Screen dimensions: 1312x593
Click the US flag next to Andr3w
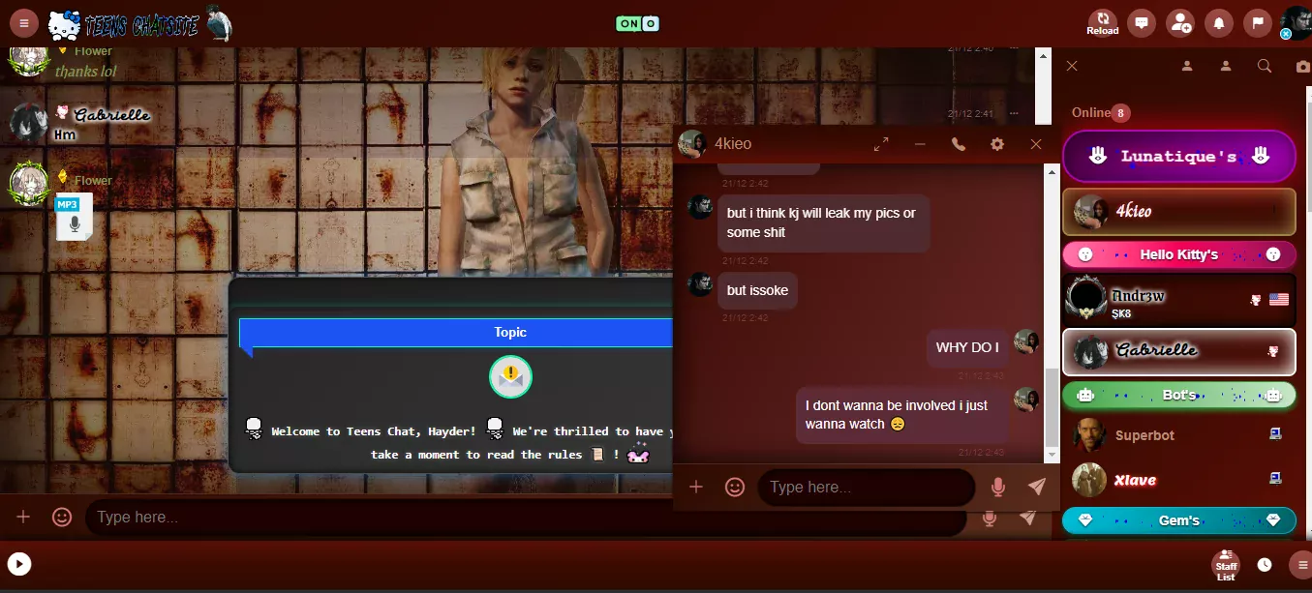[1278, 300]
